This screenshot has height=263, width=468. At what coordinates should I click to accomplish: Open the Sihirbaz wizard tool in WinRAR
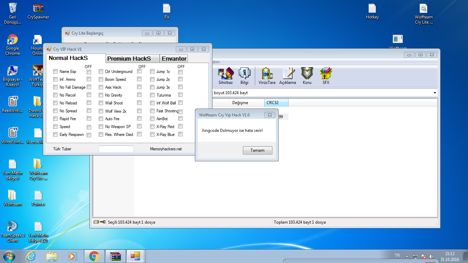pyautogui.click(x=225, y=76)
